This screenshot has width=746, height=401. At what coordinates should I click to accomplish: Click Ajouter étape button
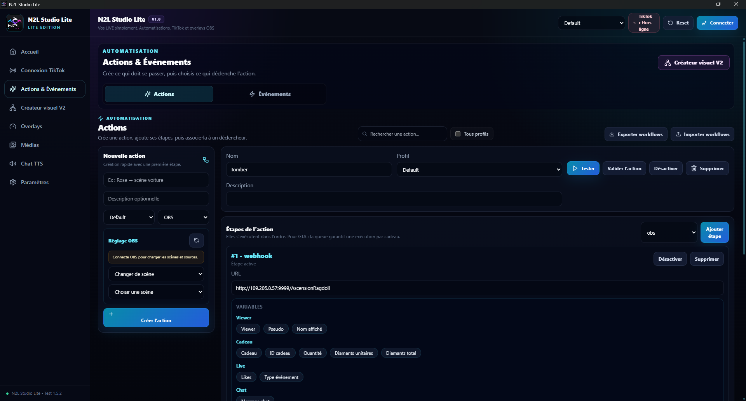point(714,233)
